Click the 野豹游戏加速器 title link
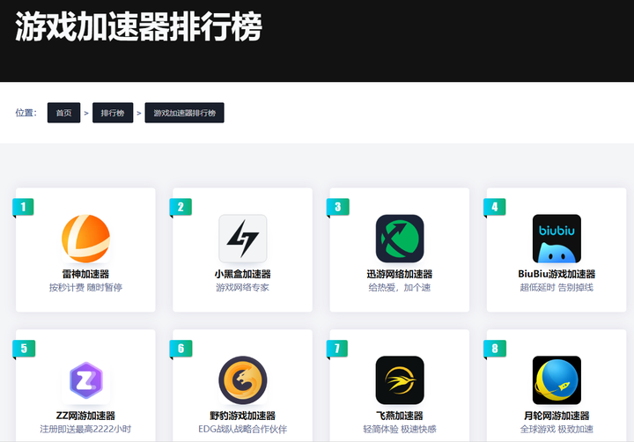Screen dimensions: 634x442 point(243,416)
